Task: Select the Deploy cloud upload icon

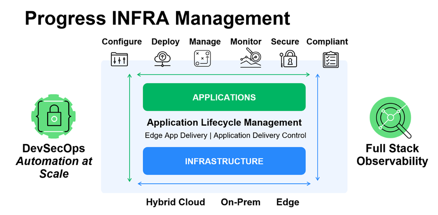Action: click(x=162, y=59)
